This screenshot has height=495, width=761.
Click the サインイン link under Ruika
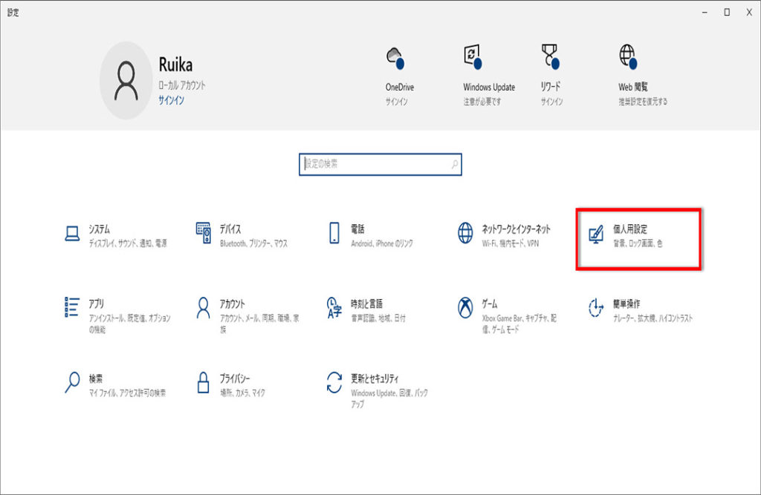[x=171, y=100]
